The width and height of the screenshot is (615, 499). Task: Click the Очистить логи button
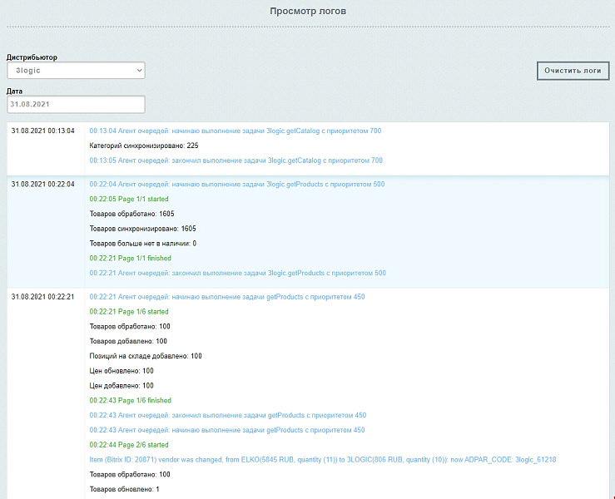(573, 71)
